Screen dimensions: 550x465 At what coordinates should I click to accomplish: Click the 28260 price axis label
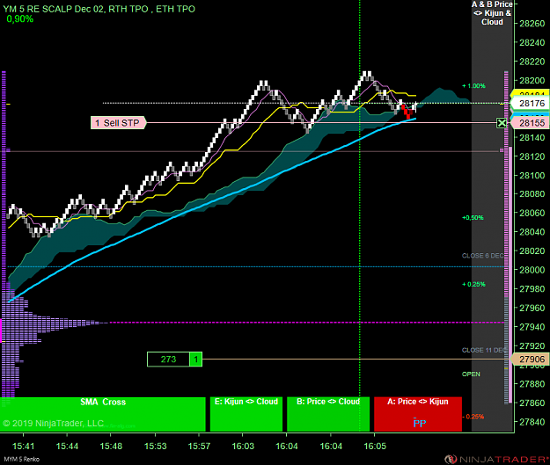532,24
